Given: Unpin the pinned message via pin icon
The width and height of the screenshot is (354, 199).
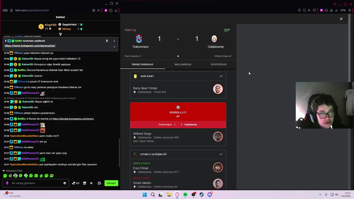Looking at the screenshot, I should (x=107, y=41).
